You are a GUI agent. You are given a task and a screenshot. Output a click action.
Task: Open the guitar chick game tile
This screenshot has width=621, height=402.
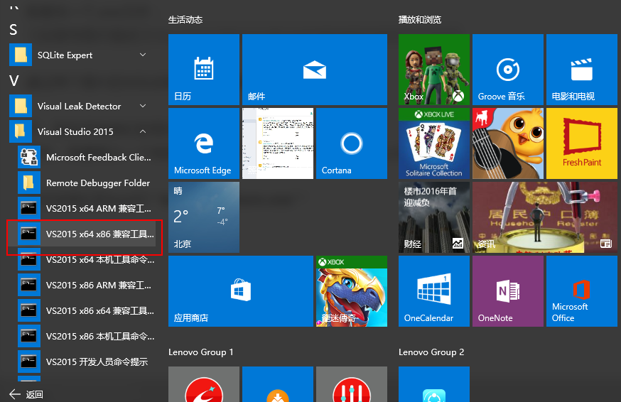tap(508, 143)
